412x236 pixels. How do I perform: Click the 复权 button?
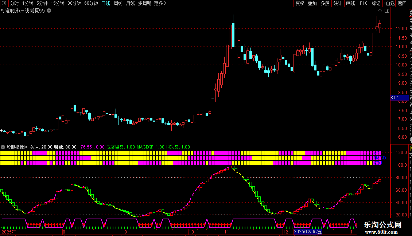pyautogui.click(x=300, y=3)
